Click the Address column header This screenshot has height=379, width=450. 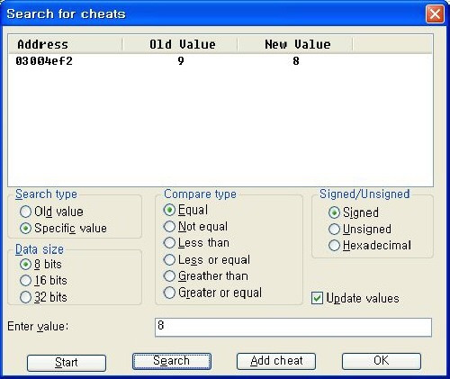tap(65, 44)
